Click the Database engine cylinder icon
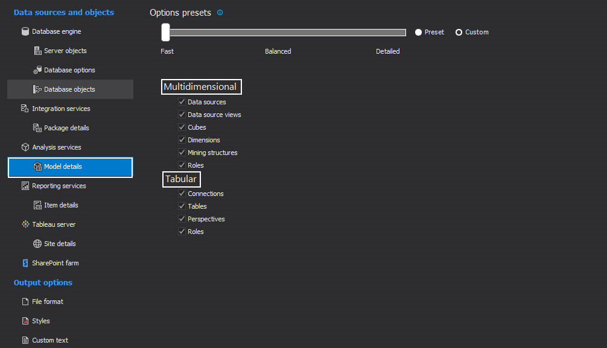This screenshot has height=348, width=607. tap(25, 31)
